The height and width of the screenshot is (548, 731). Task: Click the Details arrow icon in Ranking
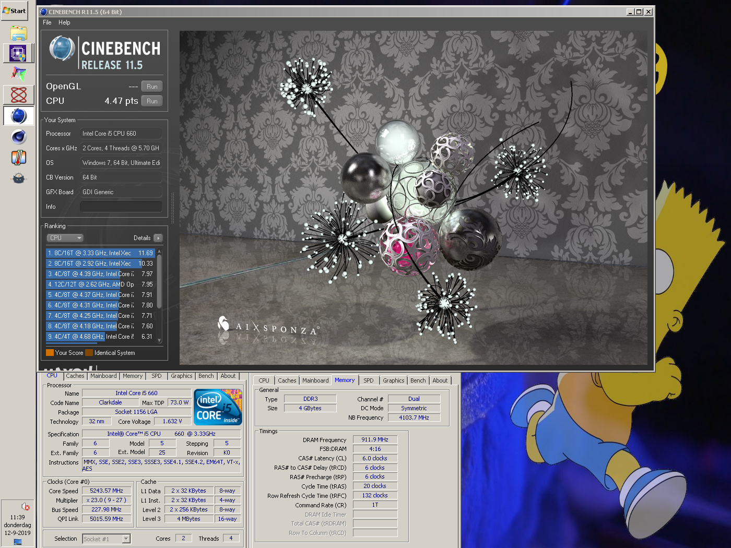coord(158,238)
